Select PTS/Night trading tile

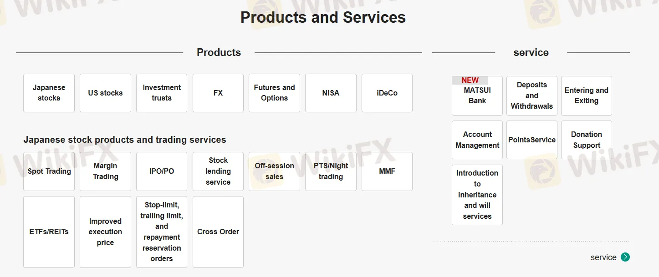[331, 171]
